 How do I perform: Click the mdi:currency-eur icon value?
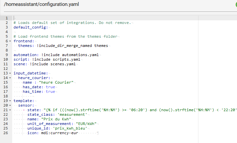point(60,133)
